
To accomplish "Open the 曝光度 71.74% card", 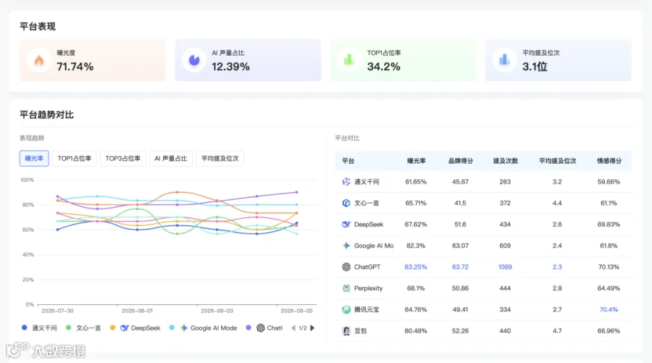I will click(92, 60).
